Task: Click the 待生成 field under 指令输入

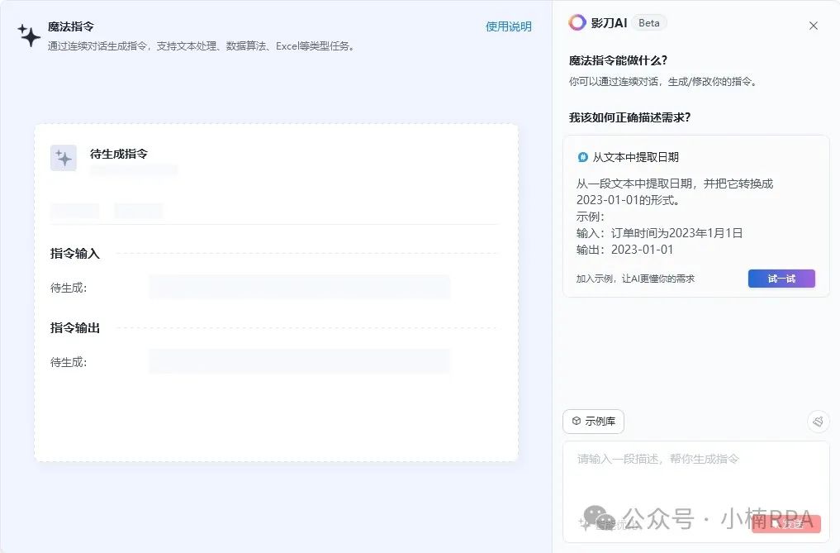Action: click(299, 287)
